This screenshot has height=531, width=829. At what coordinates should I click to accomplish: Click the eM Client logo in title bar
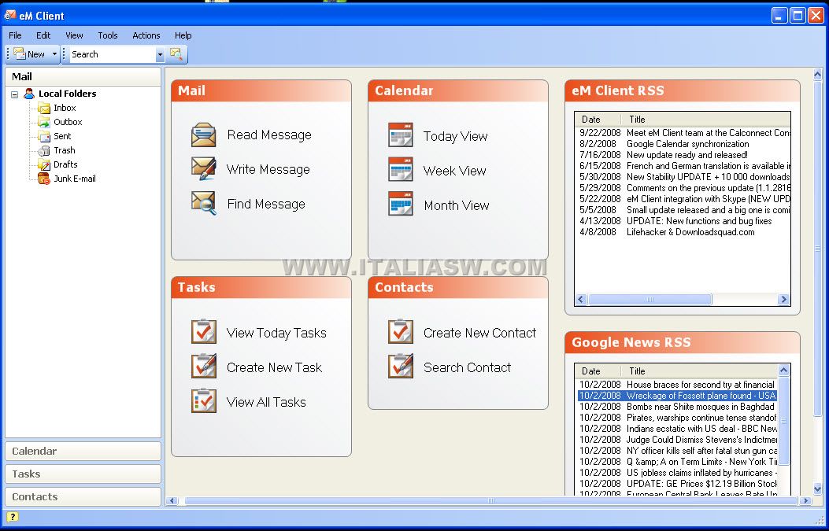tap(10, 15)
